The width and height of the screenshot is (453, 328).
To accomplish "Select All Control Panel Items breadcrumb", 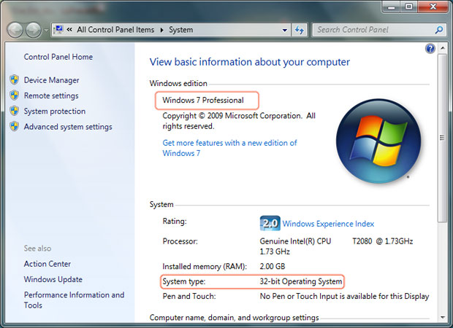I will [x=118, y=31].
